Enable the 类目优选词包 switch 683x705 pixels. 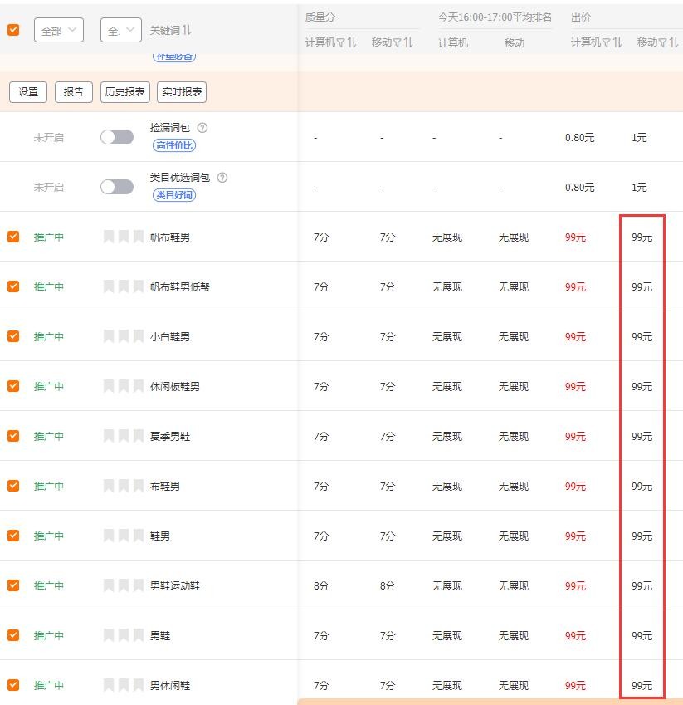(116, 187)
